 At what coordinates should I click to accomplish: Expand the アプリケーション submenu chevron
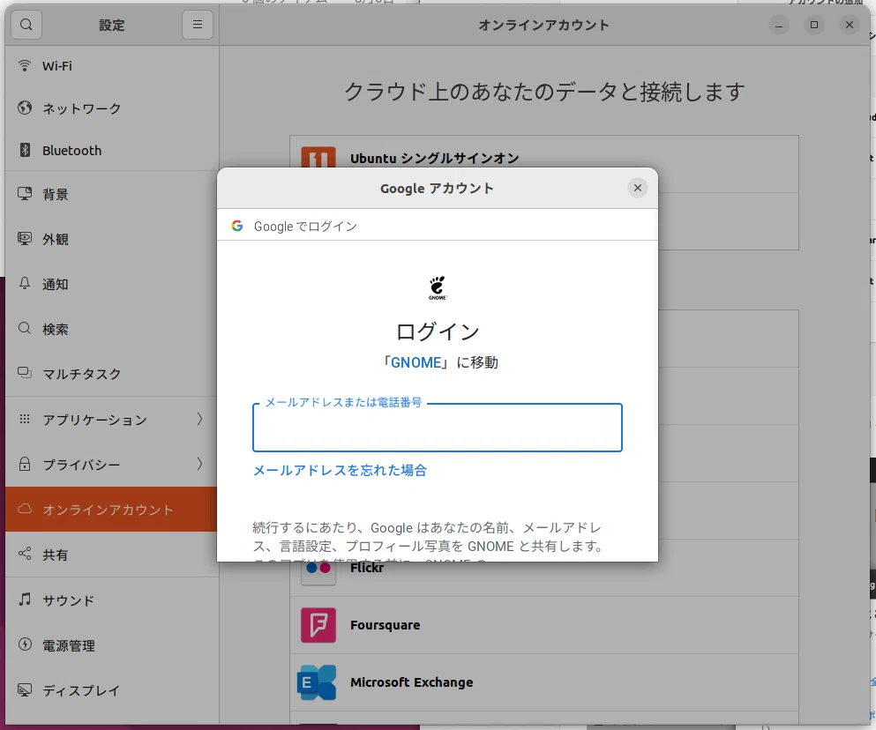(x=199, y=419)
